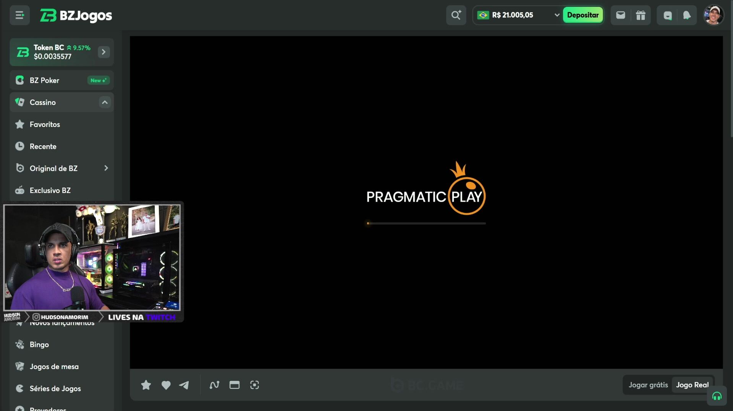Open the live stats graph icon
733x411 pixels.
[214, 385]
